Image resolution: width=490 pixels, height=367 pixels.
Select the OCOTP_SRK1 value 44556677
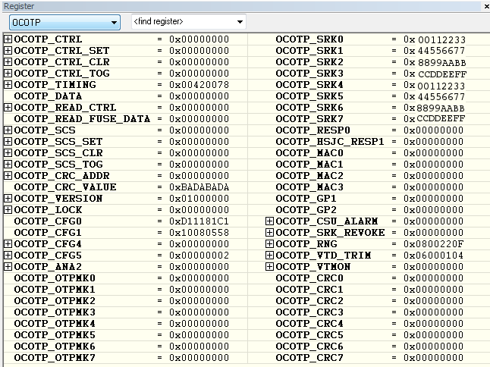(441, 51)
